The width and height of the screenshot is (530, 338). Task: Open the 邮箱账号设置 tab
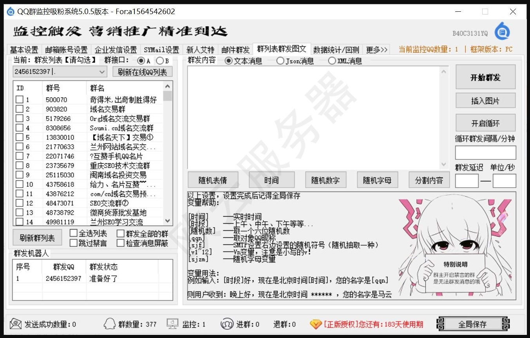coord(66,50)
